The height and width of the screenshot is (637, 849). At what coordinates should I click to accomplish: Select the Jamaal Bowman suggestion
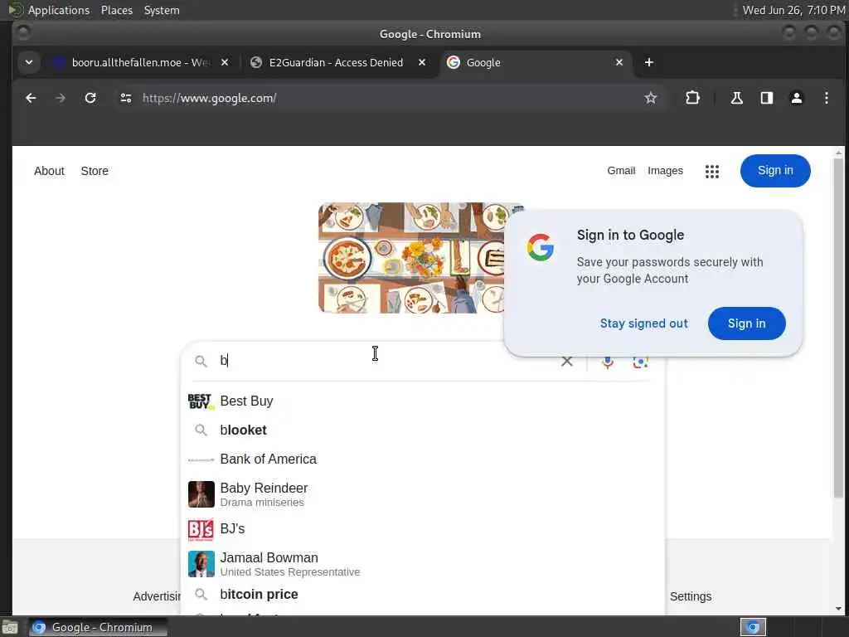point(422,564)
